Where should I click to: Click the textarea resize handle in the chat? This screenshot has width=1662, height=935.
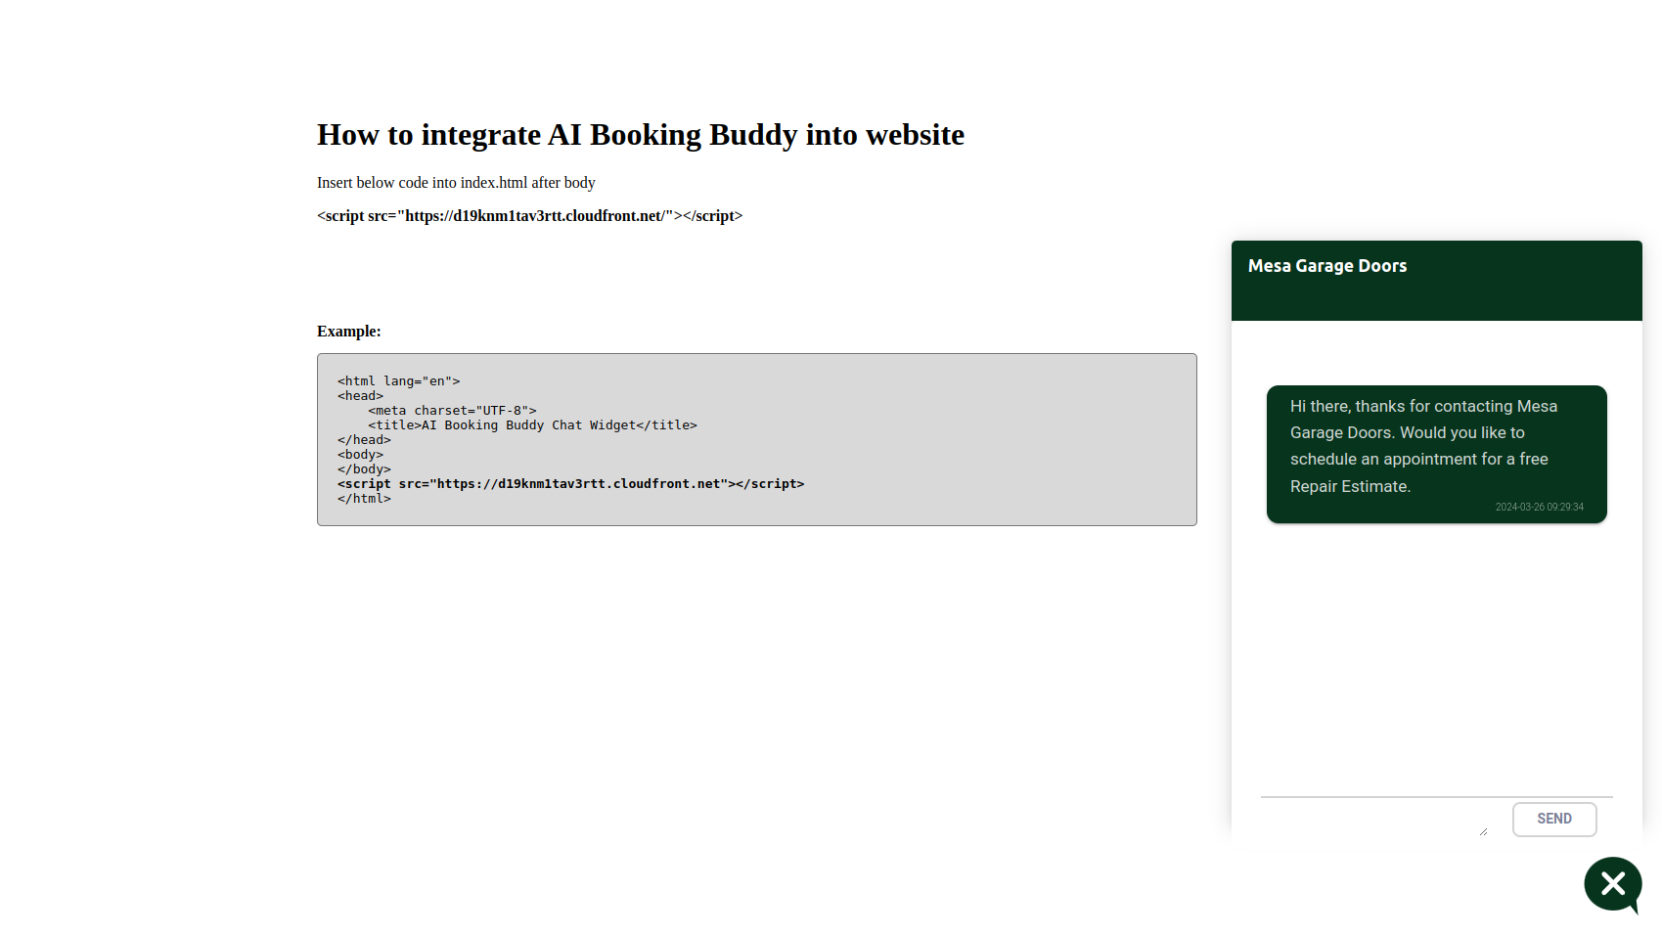point(1483,831)
